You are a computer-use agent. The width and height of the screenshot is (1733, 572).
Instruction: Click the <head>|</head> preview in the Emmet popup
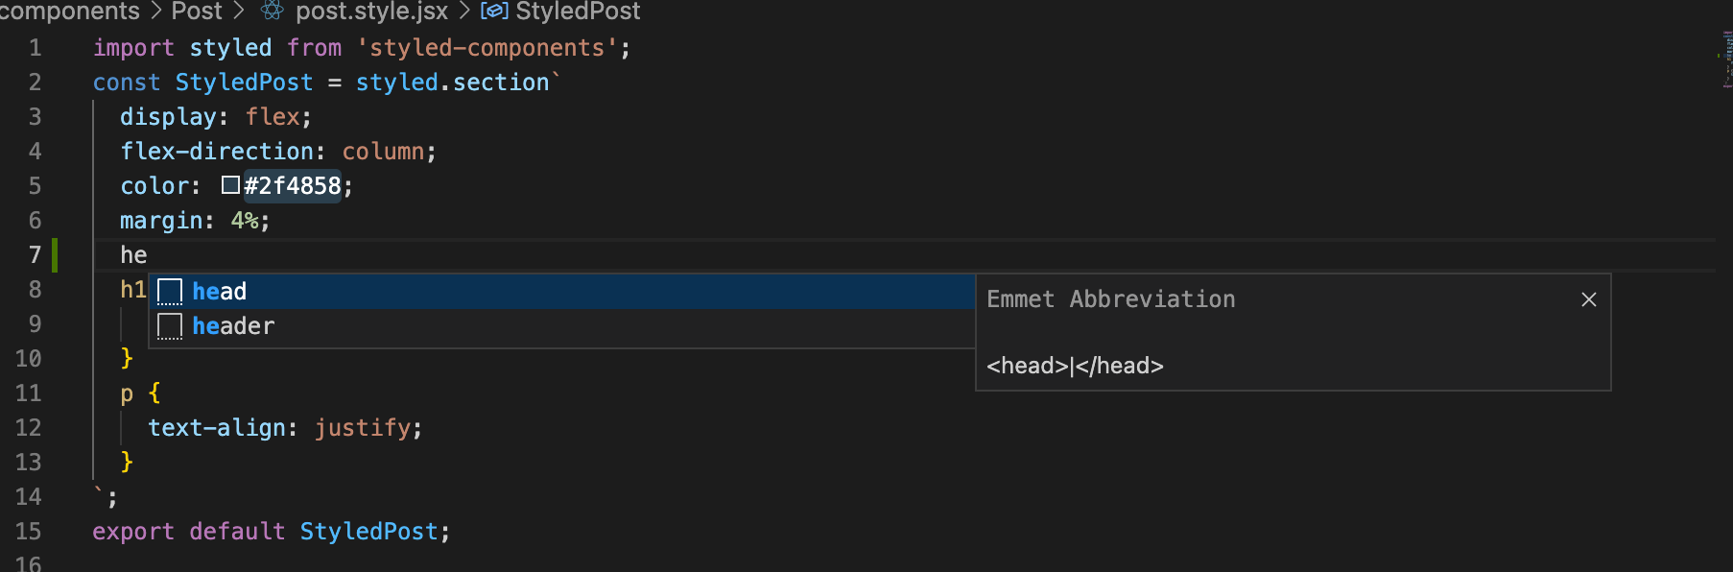point(1075,365)
